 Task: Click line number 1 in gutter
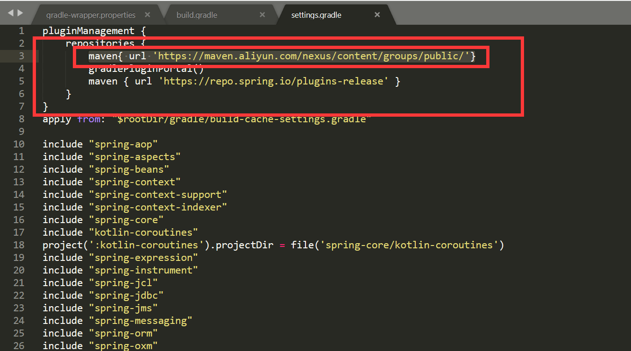tap(21, 31)
